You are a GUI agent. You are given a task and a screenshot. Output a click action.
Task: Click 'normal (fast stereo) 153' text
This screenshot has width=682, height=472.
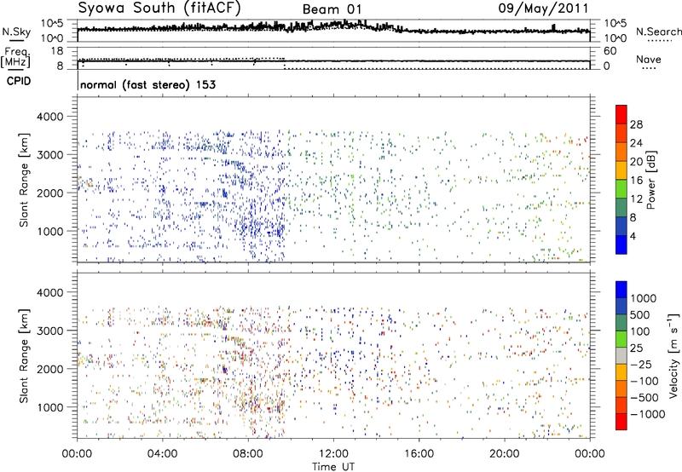click(x=147, y=85)
